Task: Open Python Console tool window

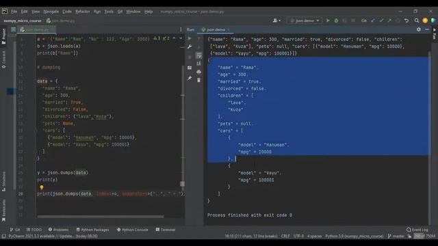Action: 132,230
